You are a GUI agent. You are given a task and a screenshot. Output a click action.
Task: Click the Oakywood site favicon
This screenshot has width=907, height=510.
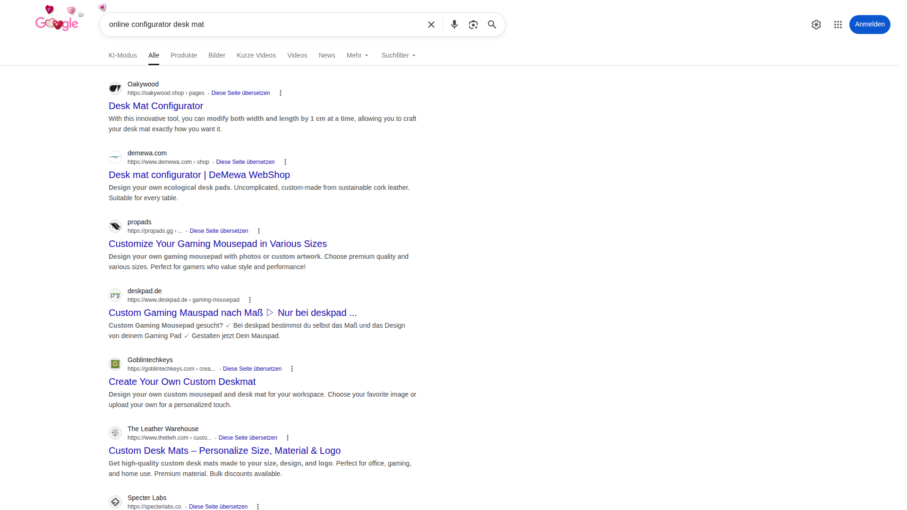tap(115, 88)
